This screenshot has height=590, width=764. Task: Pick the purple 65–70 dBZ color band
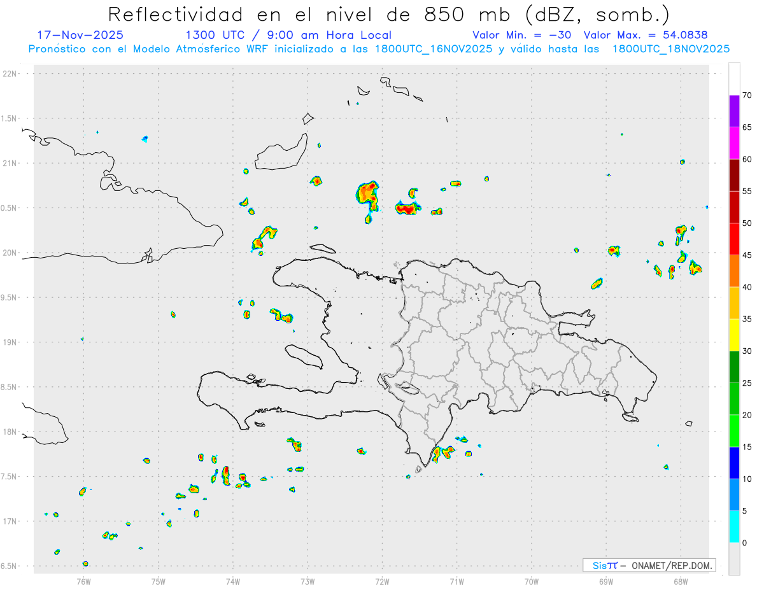(x=734, y=111)
